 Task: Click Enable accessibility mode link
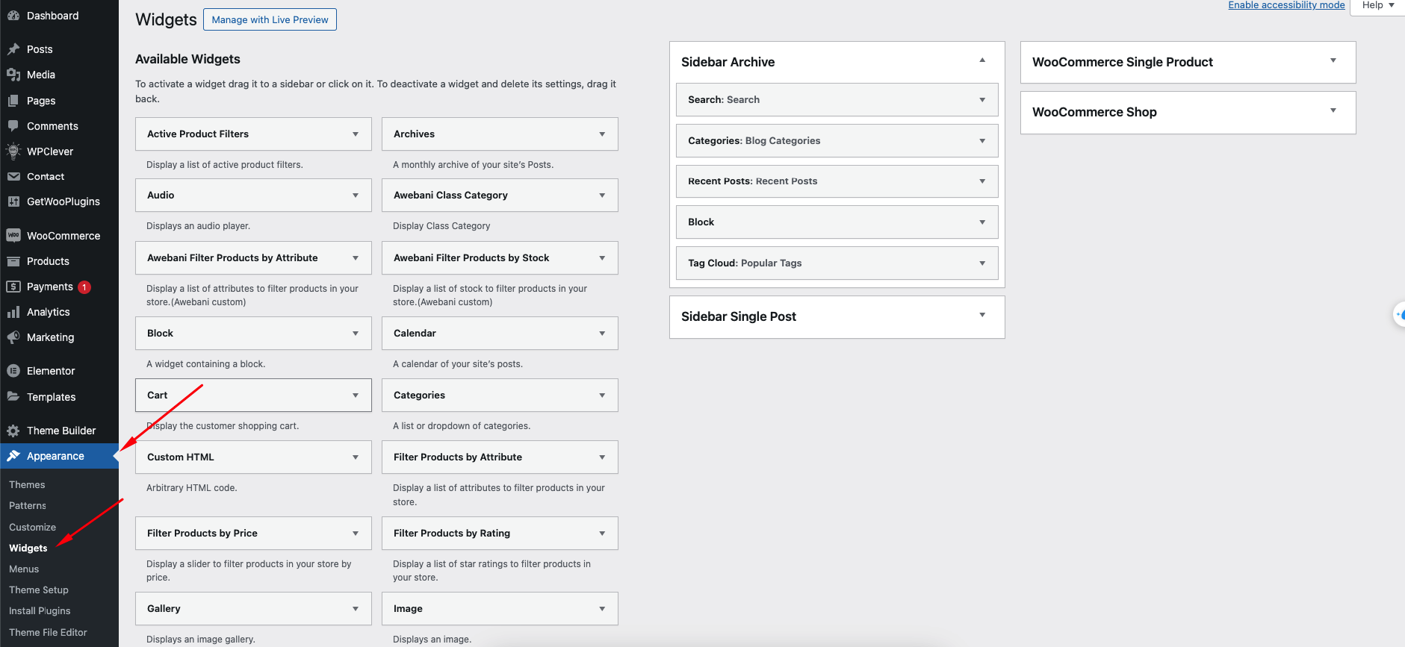coord(1286,5)
